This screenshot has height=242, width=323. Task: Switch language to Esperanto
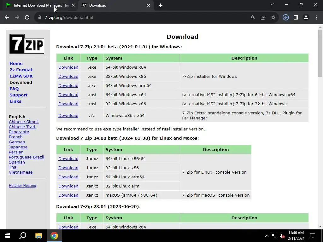tap(19, 132)
